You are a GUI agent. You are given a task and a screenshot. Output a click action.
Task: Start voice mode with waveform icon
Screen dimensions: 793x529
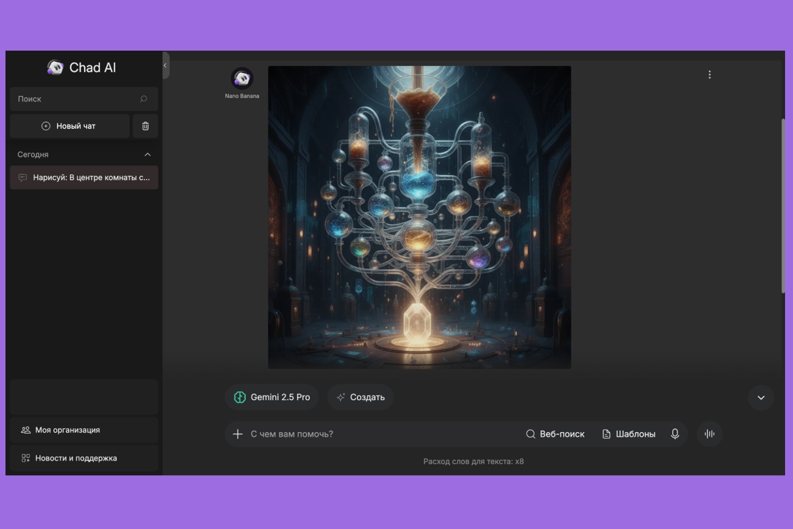tap(709, 434)
